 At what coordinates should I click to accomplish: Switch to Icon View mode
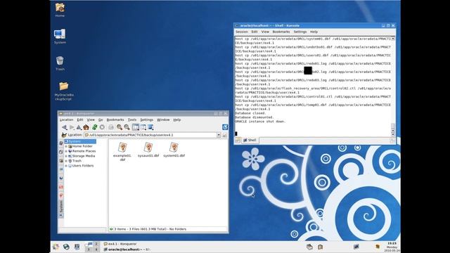coord(136,127)
